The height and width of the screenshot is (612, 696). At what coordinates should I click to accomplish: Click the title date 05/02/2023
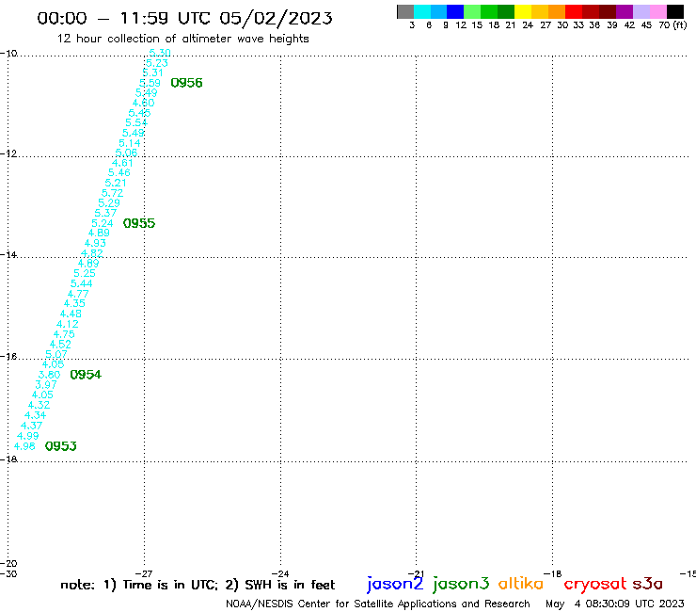(276, 18)
